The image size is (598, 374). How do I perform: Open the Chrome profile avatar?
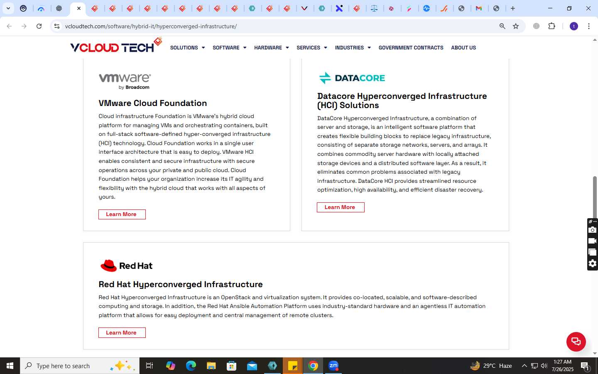[x=574, y=26]
